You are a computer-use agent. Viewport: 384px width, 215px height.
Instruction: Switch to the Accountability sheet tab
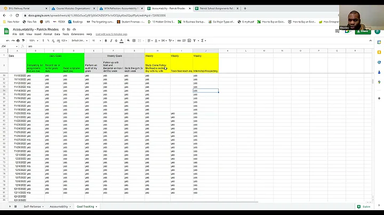click(60, 206)
